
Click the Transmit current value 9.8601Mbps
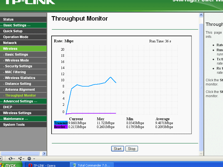[x=77, y=123]
